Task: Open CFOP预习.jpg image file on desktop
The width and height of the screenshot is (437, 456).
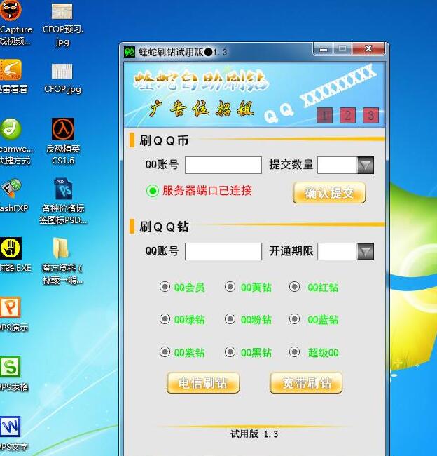Action: [x=62, y=12]
